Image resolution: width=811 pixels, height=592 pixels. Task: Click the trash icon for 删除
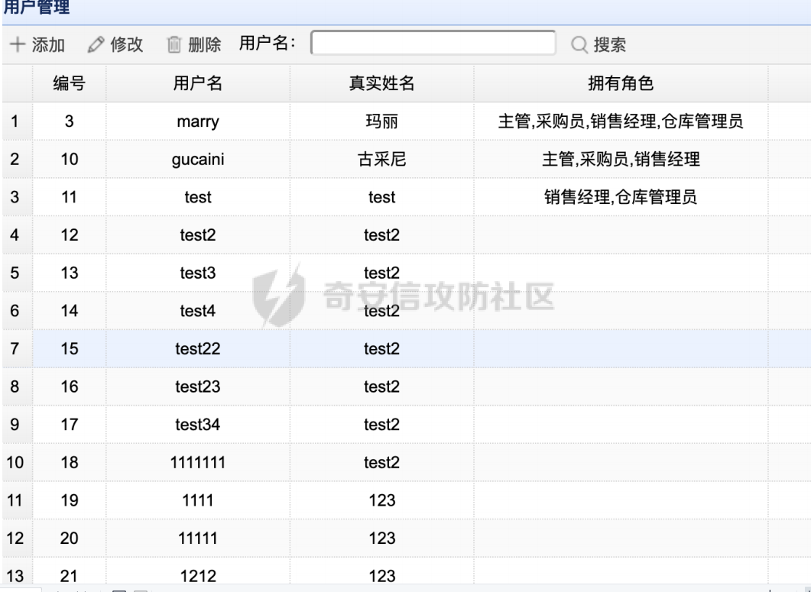point(174,44)
